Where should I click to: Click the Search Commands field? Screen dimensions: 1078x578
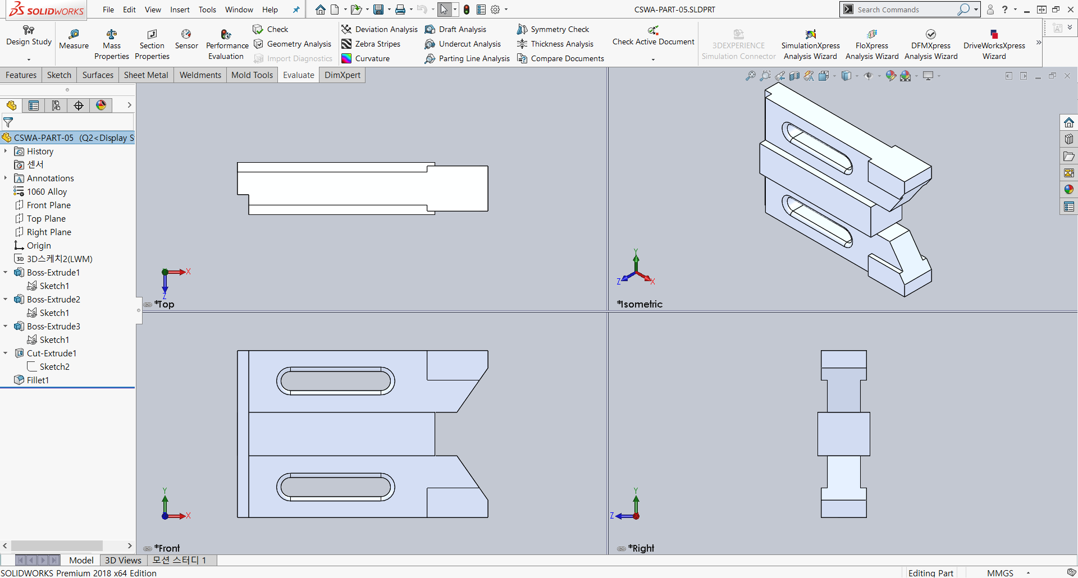click(x=905, y=10)
